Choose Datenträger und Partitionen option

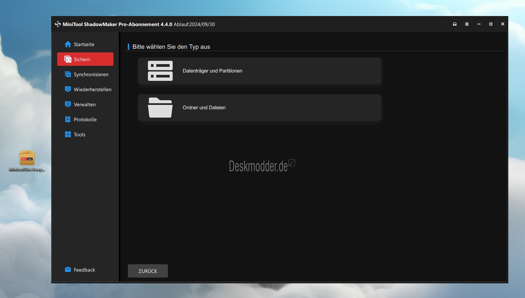(x=260, y=71)
